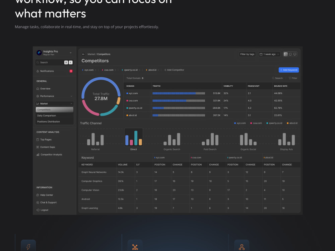Viewport: 335px width, 251px height.
Task: Expand the Performance menu chevron
Action: click(x=71, y=96)
